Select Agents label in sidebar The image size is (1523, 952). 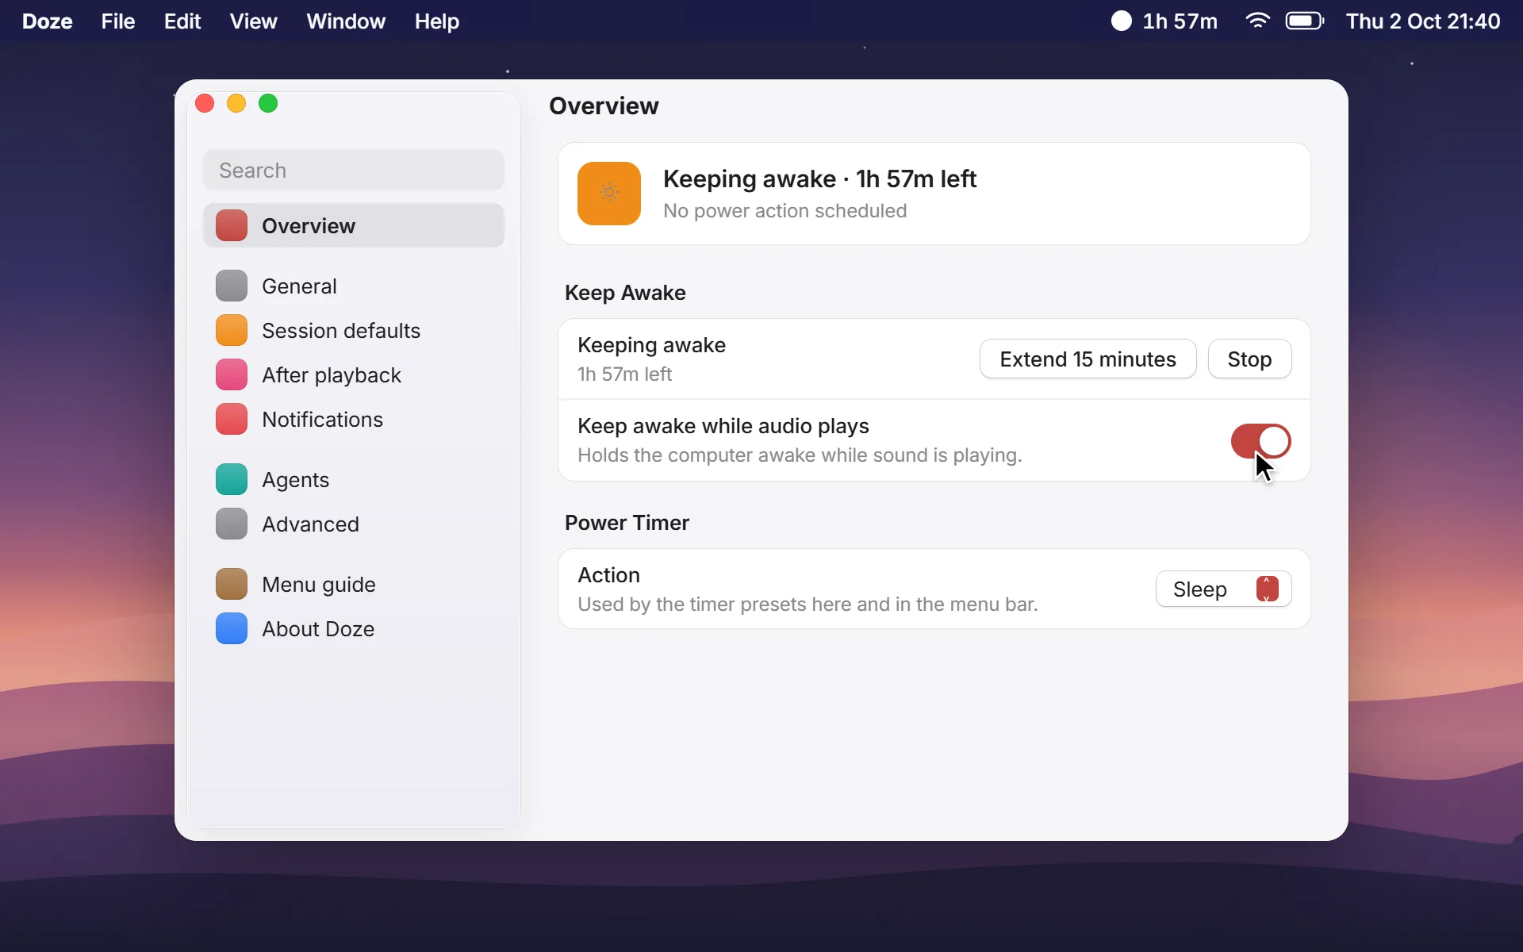(295, 479)
